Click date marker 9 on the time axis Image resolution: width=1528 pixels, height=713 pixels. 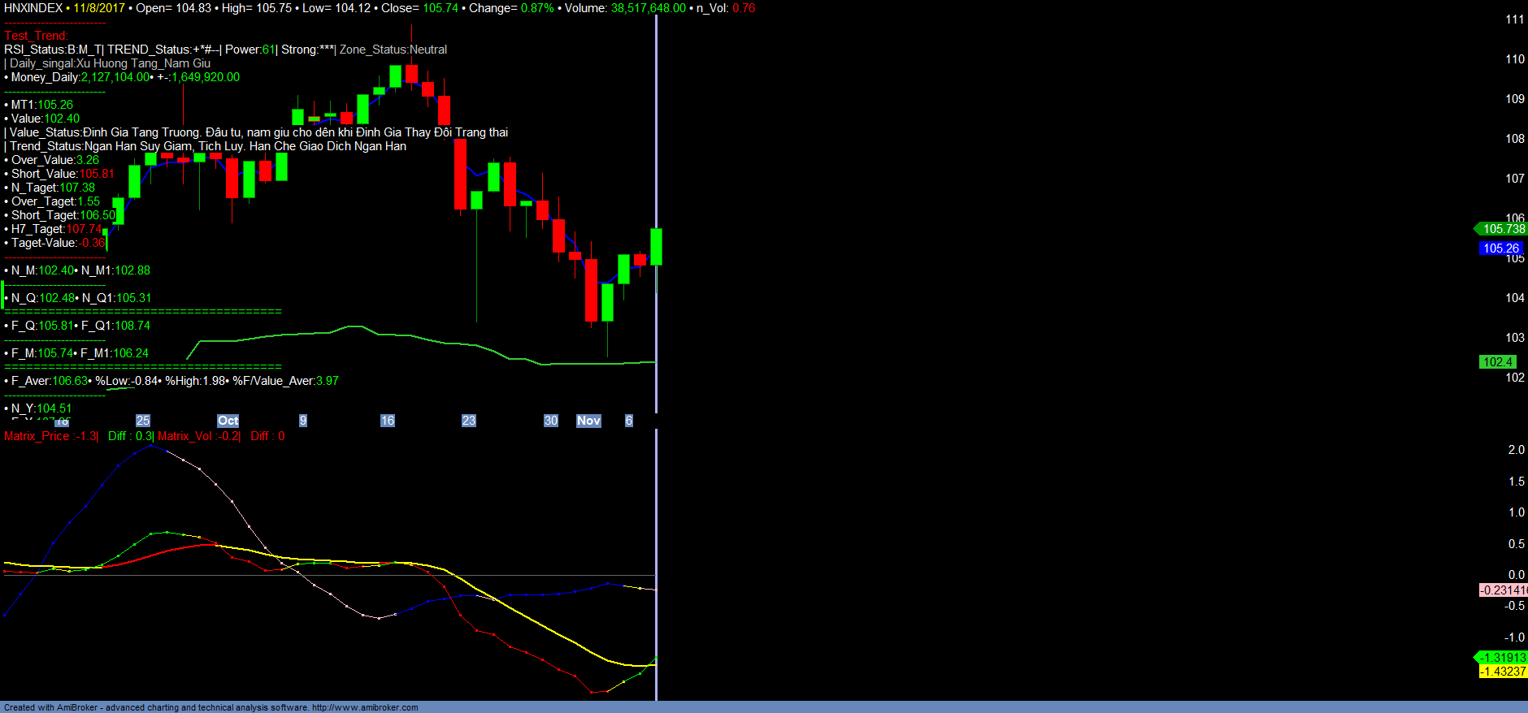point(303,421)
